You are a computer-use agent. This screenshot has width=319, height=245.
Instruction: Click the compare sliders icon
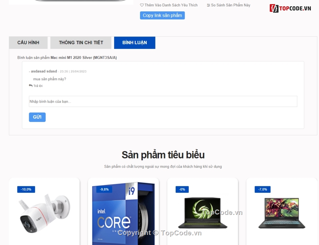coord(208,5)
